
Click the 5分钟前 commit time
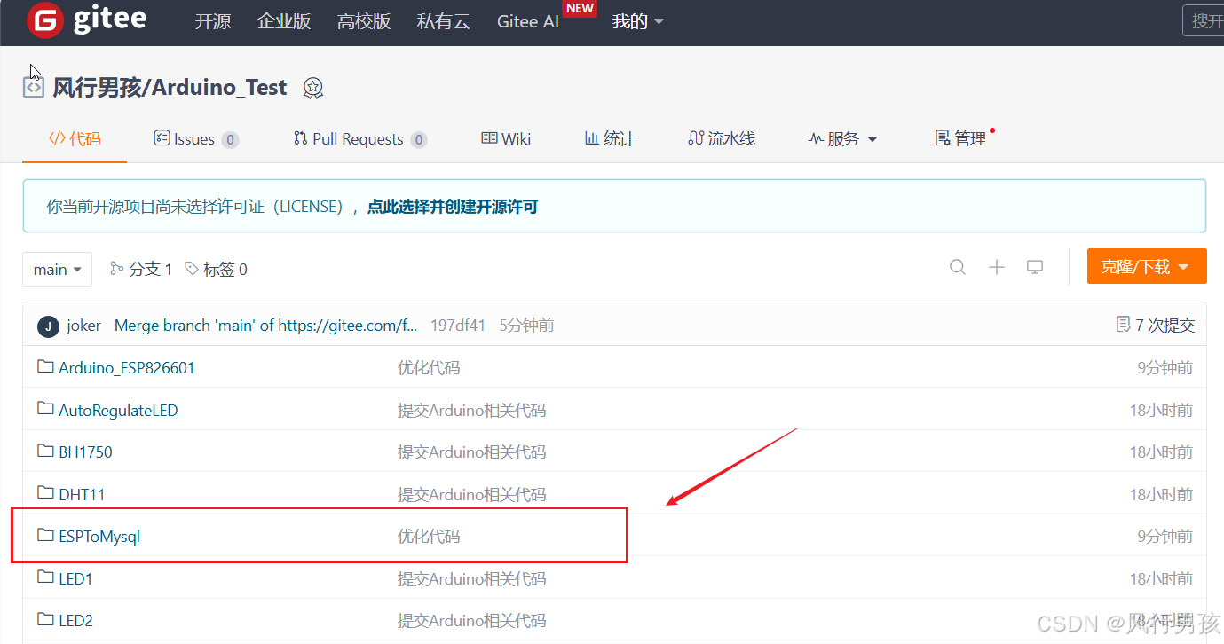(526, 326)
